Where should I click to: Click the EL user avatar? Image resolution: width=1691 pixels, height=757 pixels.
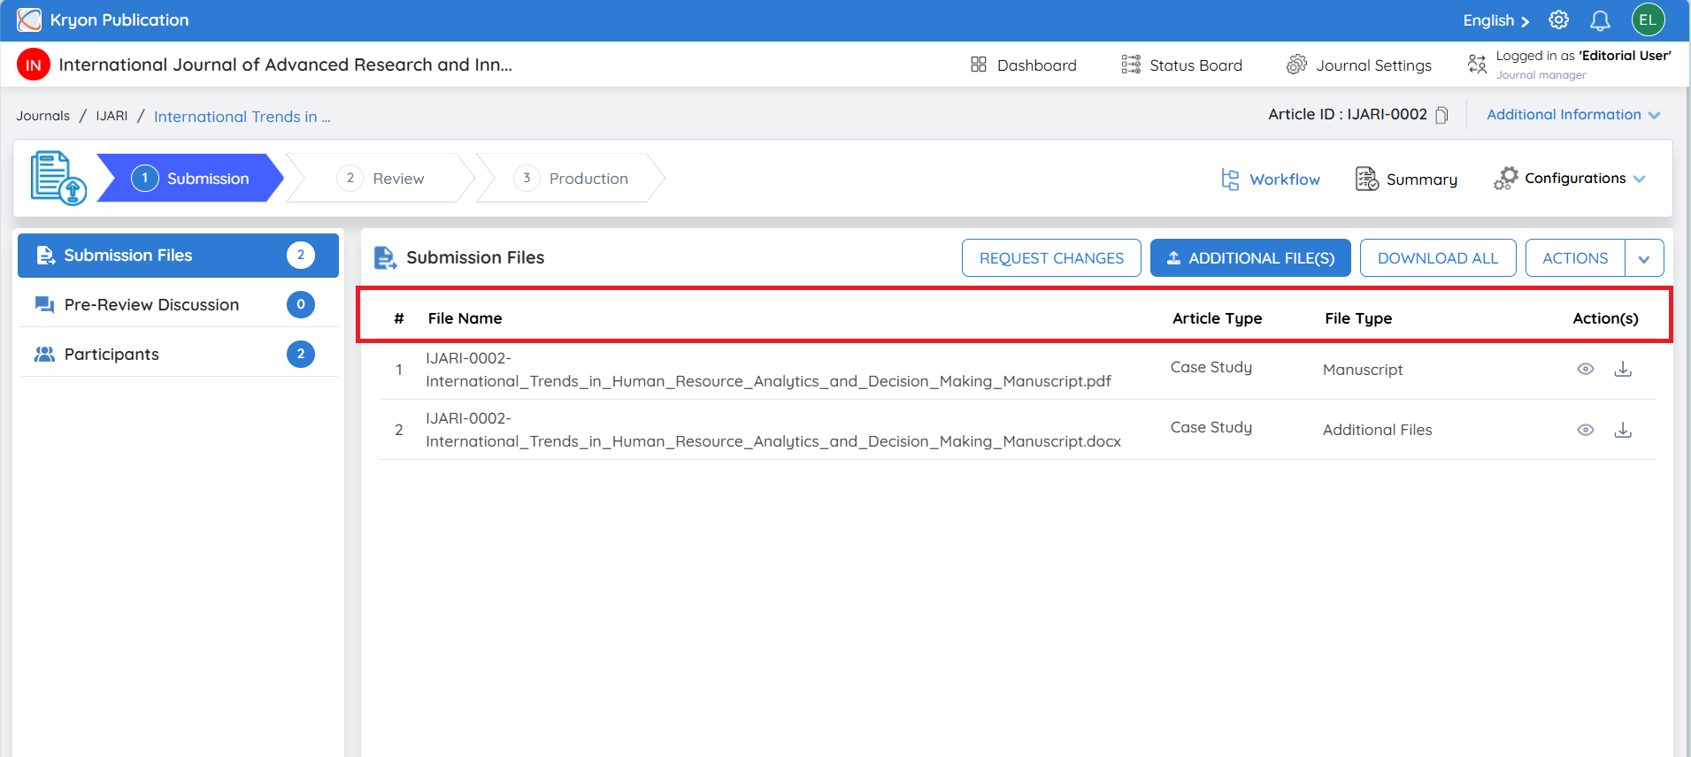tap(1648, 19)
